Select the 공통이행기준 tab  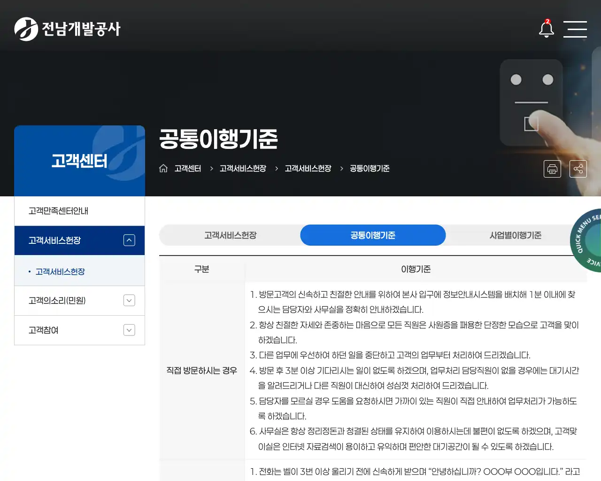[373, 235]
